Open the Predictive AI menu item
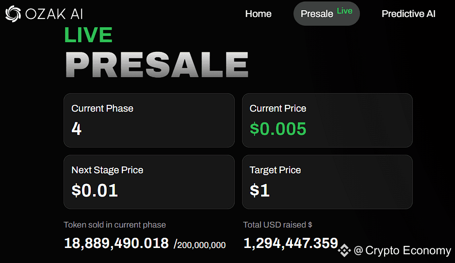The image size is (455, 263). 408,14
